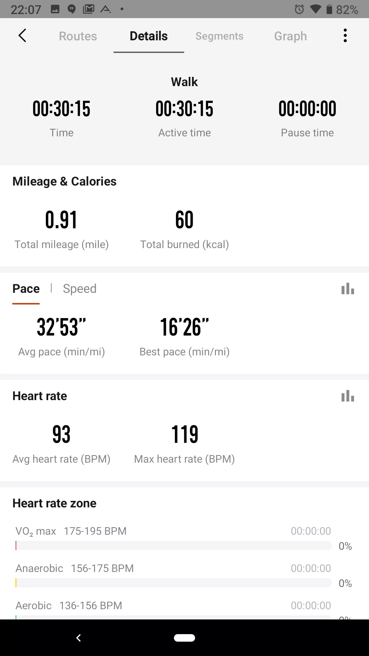Open the heart rate bar chart icon

(x=348, y=396)
